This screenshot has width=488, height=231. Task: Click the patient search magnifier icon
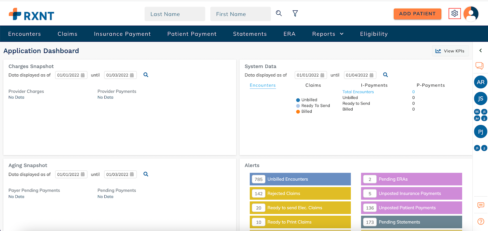point(279,13)
